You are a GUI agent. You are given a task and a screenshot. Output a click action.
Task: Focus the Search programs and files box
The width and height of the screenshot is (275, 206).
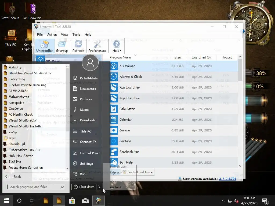pyautogui.click(x=36, y=187)
